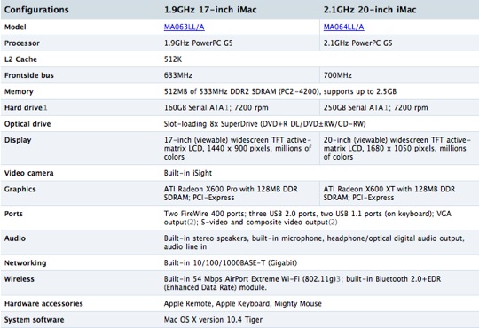Screen dimensions: 479x328
Task: Select the Mac OS X 10.4 Tiger text
Action: pos(213,320)
